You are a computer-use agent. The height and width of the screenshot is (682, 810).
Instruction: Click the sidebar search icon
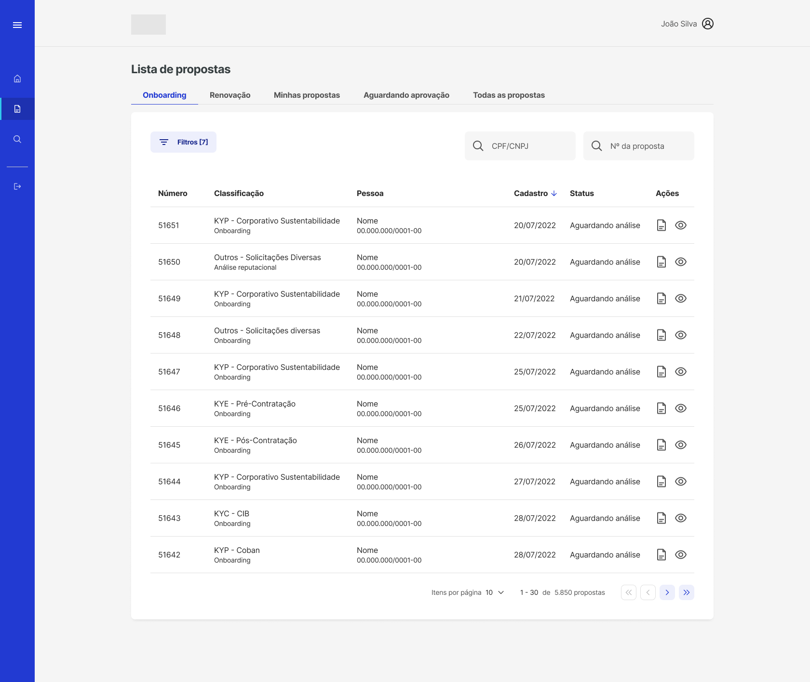[17, 139]
